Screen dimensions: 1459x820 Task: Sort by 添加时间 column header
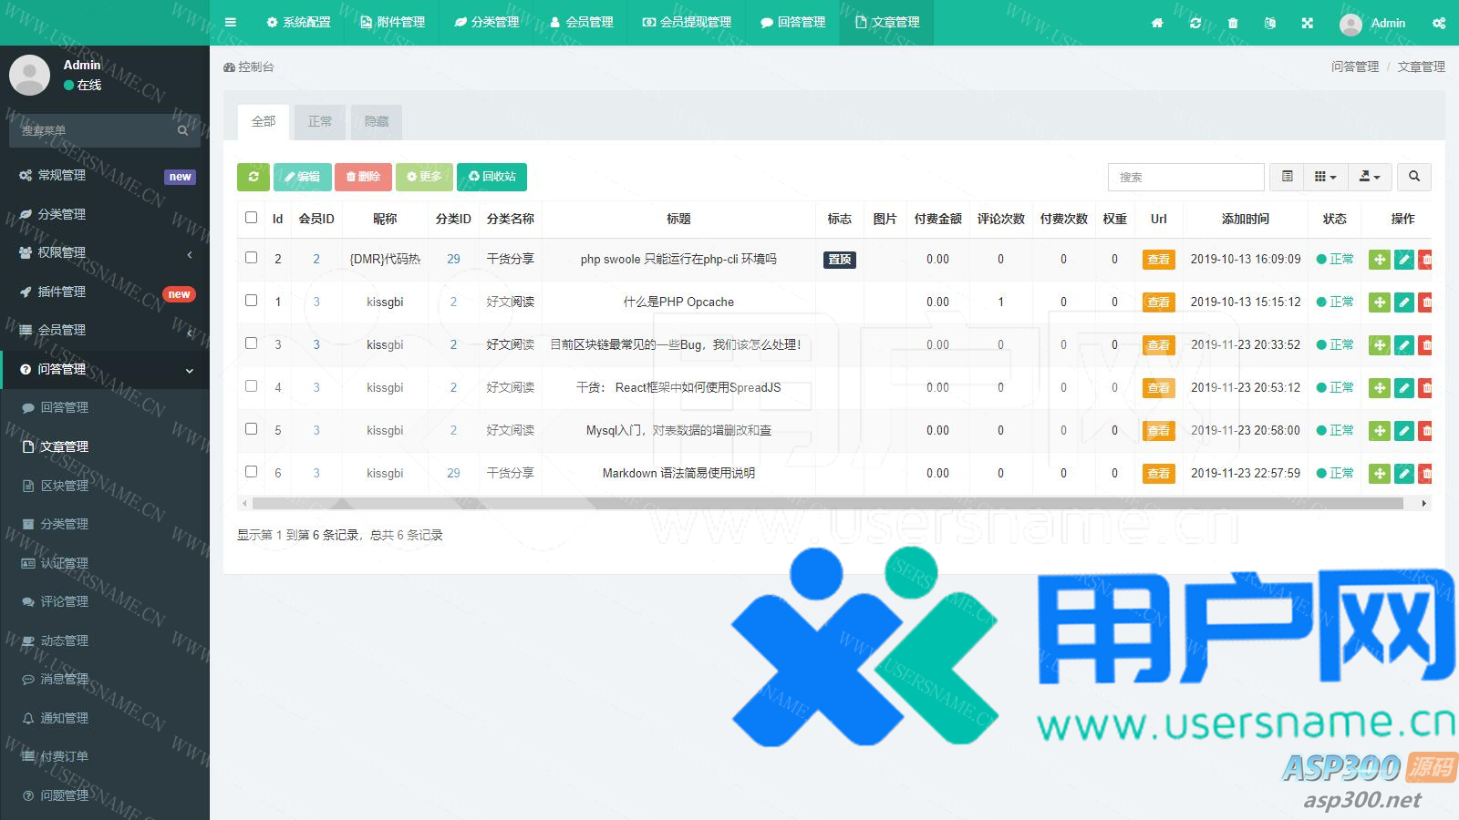click(x=1245, y=219)
